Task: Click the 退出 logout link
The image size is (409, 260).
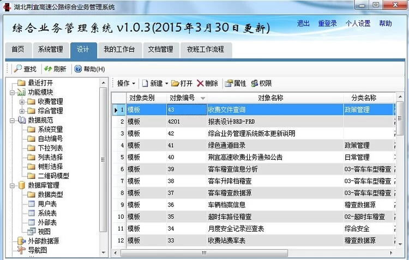Action: click(x=303, y=23)
